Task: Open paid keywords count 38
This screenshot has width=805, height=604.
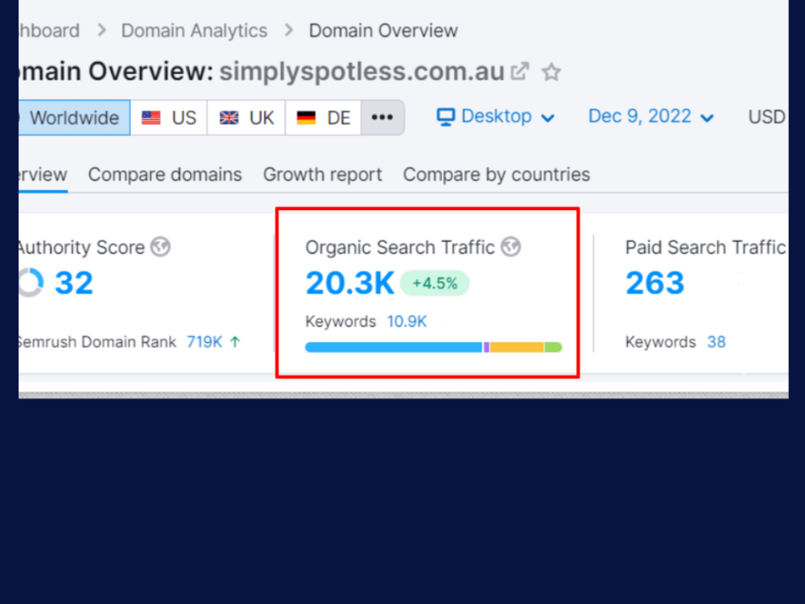Action: point(716,342)
